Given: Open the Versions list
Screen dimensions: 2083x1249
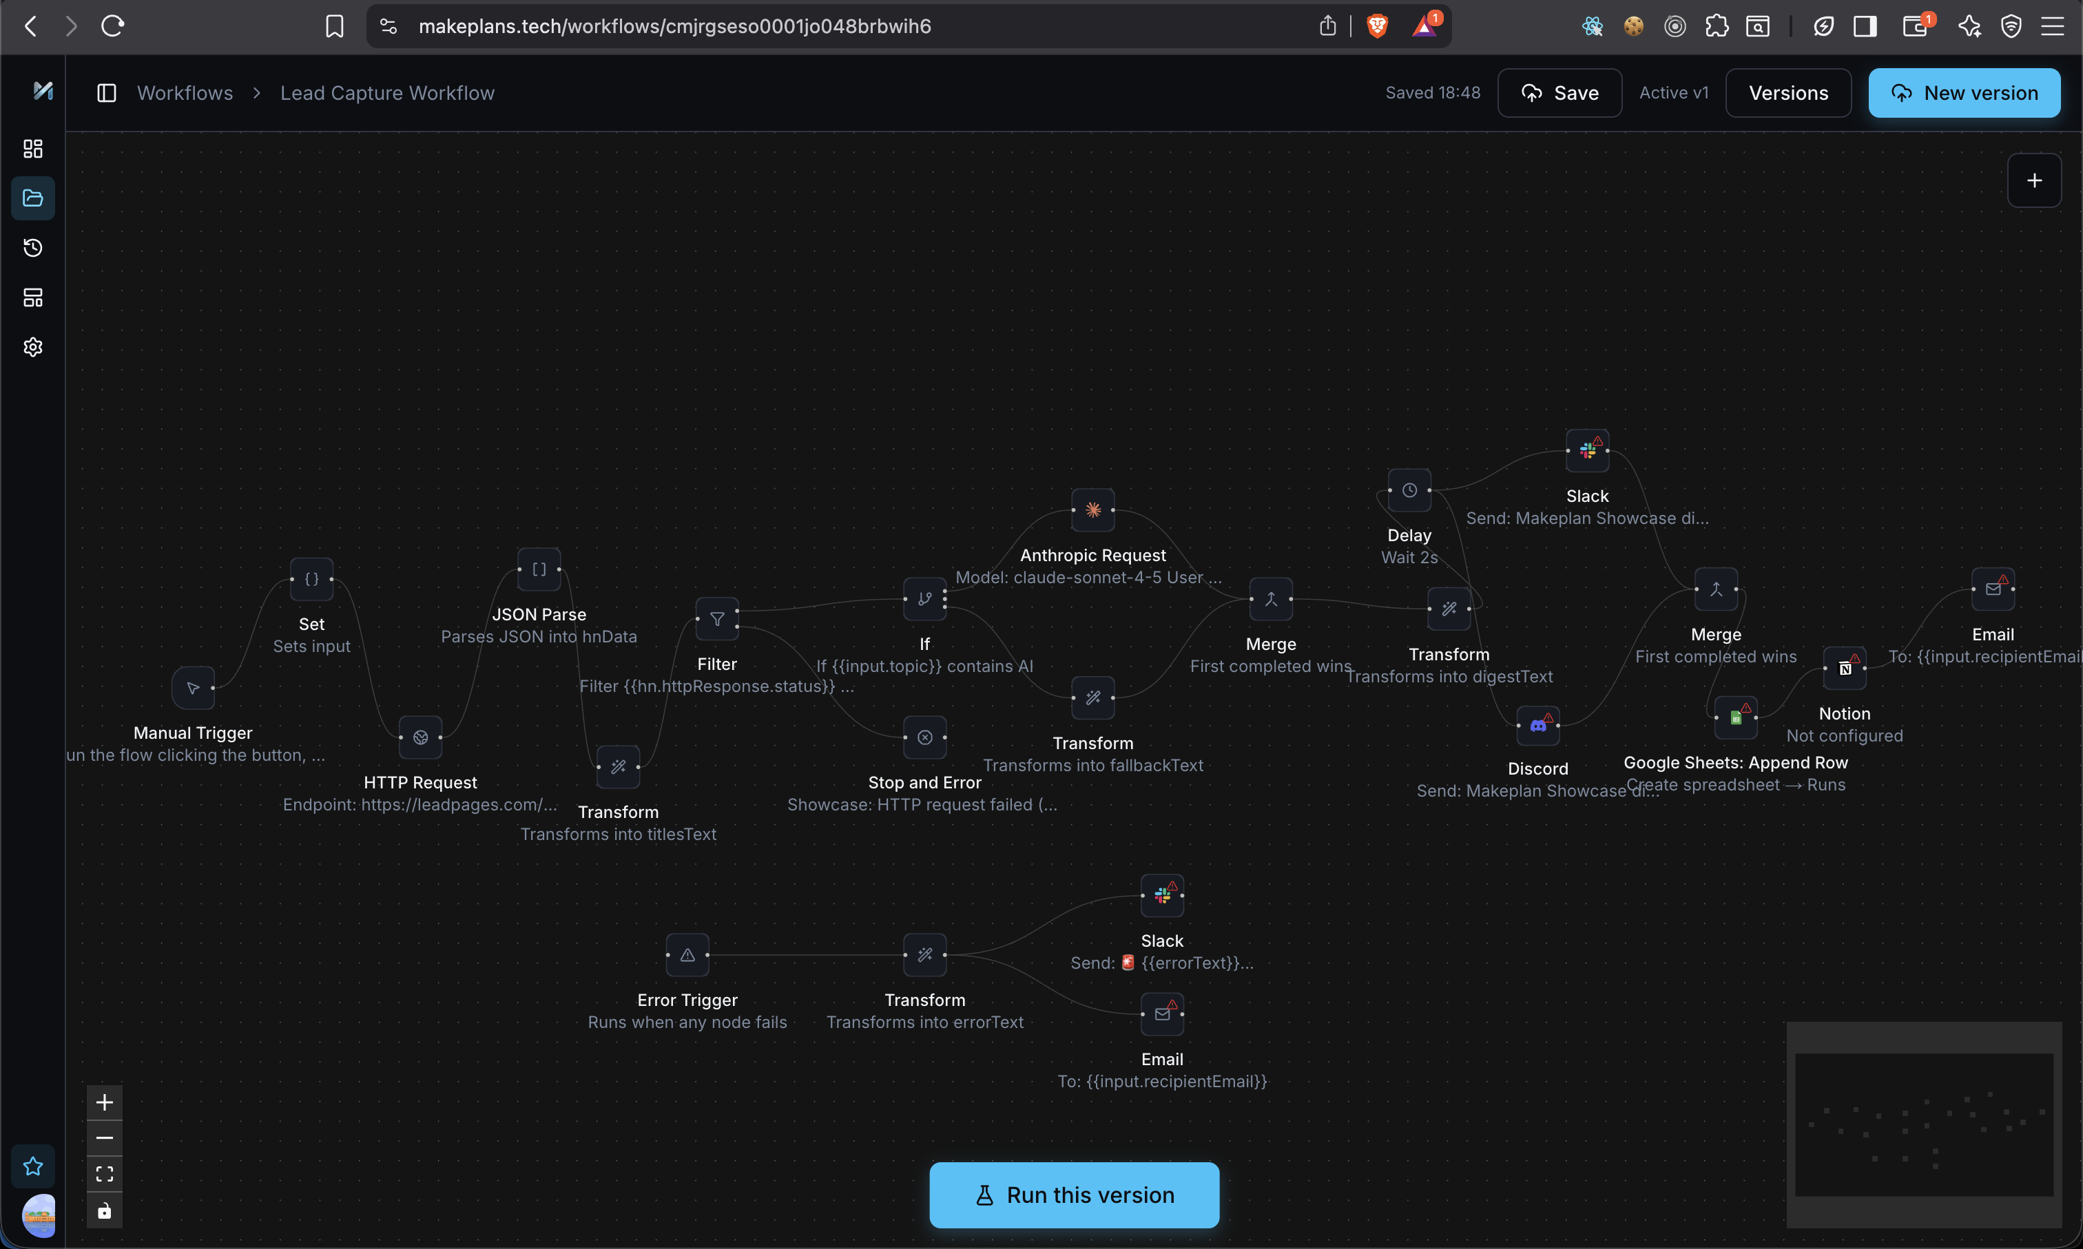Looking at the screenshot, I should 1787,92.
